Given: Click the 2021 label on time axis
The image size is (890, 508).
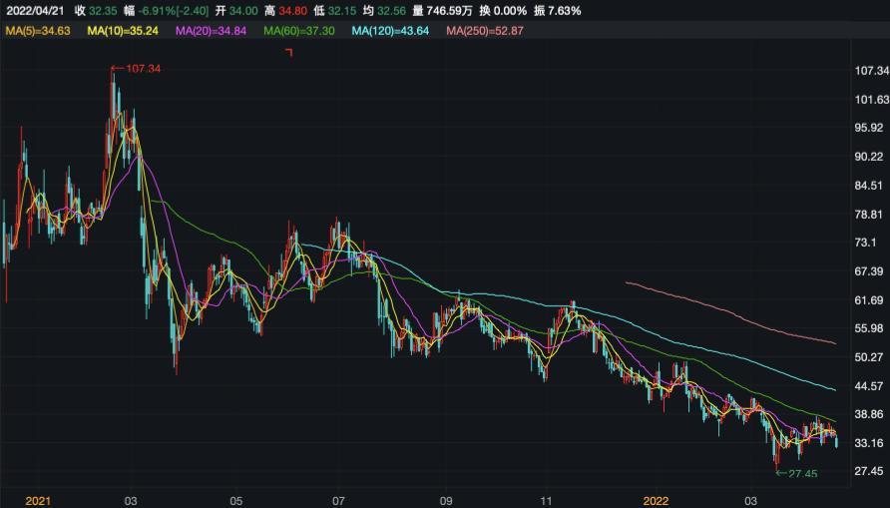Looking at the screenshot, I should point(37,498).
